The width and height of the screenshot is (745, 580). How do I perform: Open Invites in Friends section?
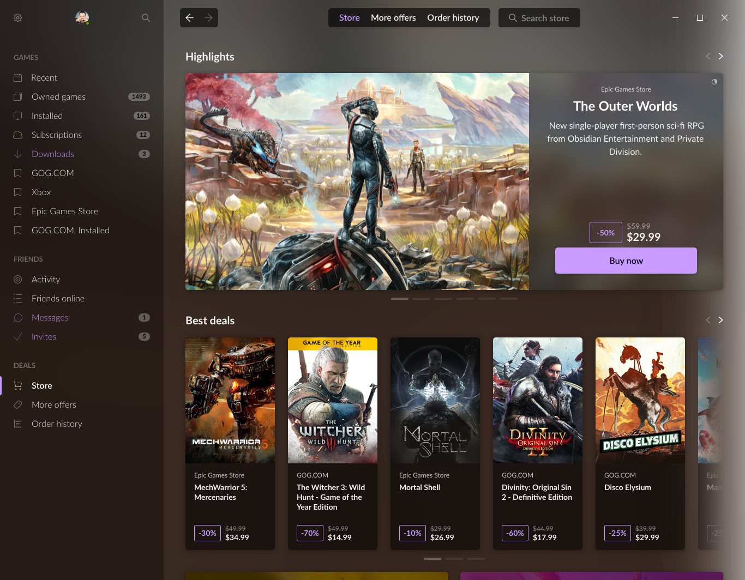click(x=44, y=337)
